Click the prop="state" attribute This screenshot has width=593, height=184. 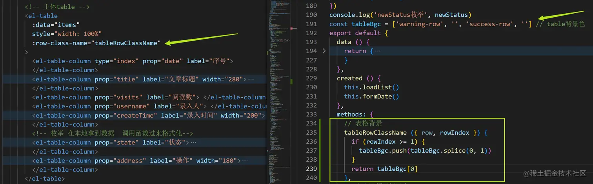coord(116,143)
